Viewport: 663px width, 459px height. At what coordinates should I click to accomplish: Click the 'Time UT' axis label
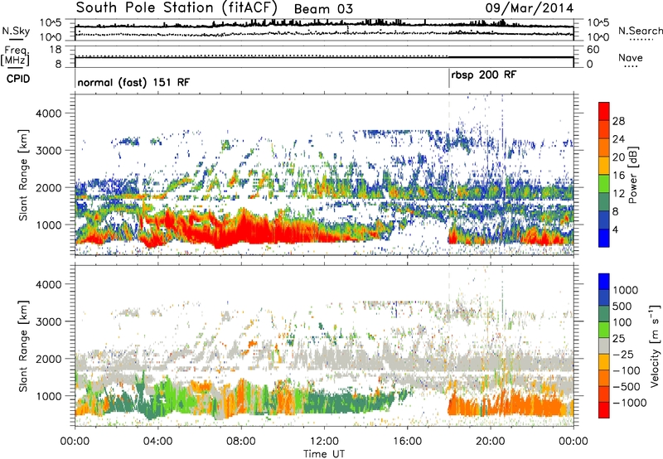(324, 453)
